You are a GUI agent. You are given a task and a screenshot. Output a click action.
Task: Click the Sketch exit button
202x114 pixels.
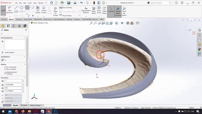[3, 10]
